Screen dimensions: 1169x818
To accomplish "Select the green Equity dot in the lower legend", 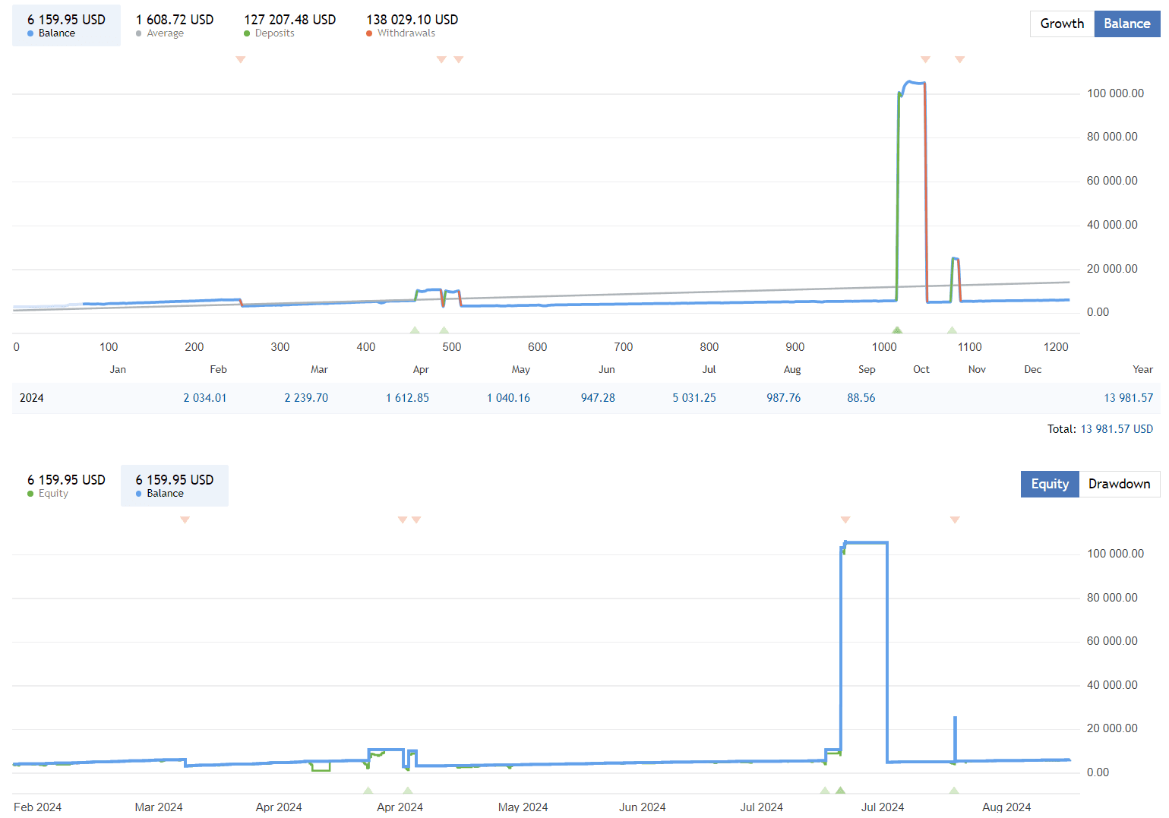I will pos(30,493).
